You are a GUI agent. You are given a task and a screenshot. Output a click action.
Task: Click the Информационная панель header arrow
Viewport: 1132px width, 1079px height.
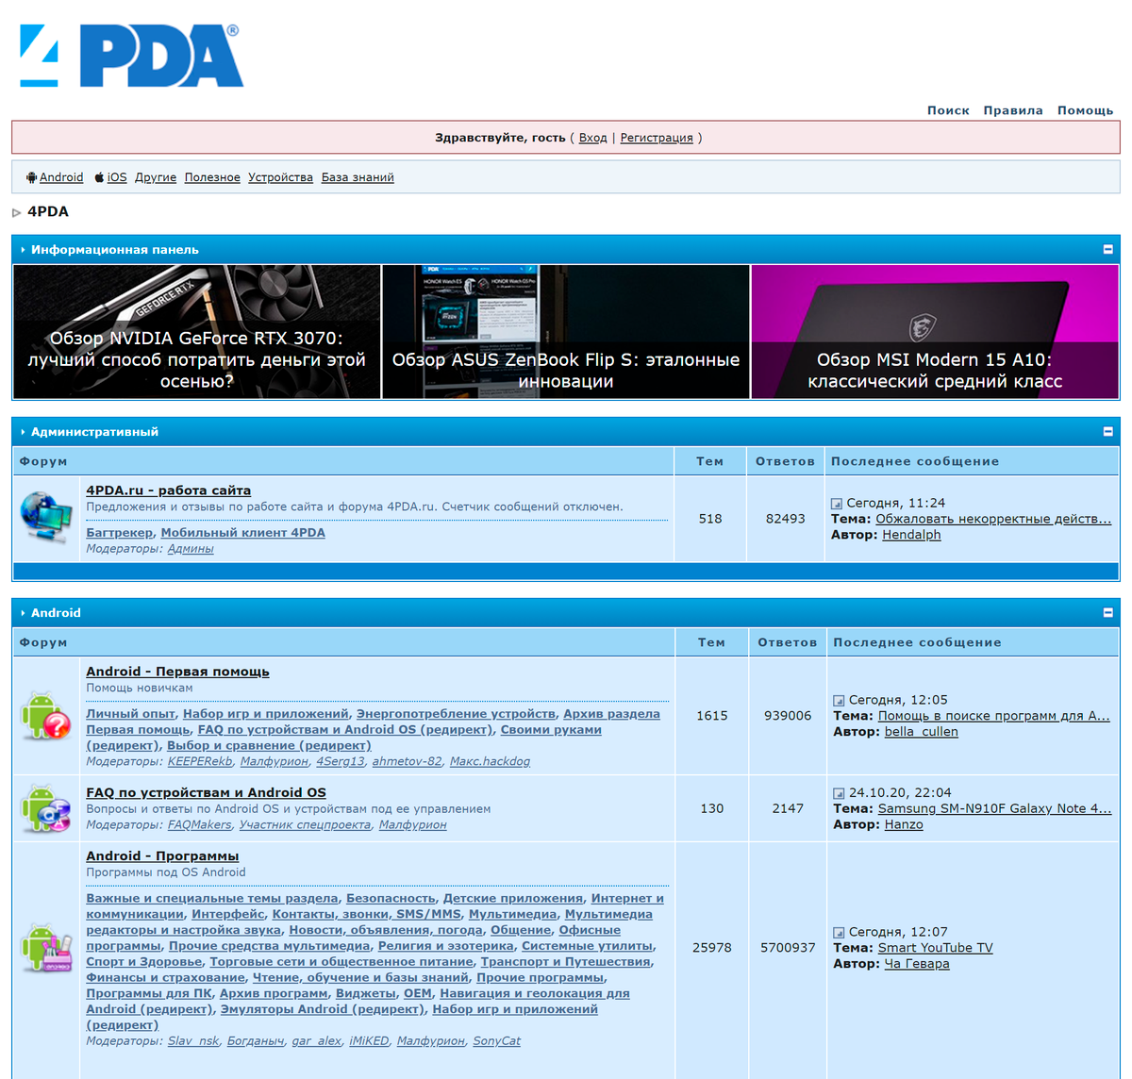tap(23, 250)
